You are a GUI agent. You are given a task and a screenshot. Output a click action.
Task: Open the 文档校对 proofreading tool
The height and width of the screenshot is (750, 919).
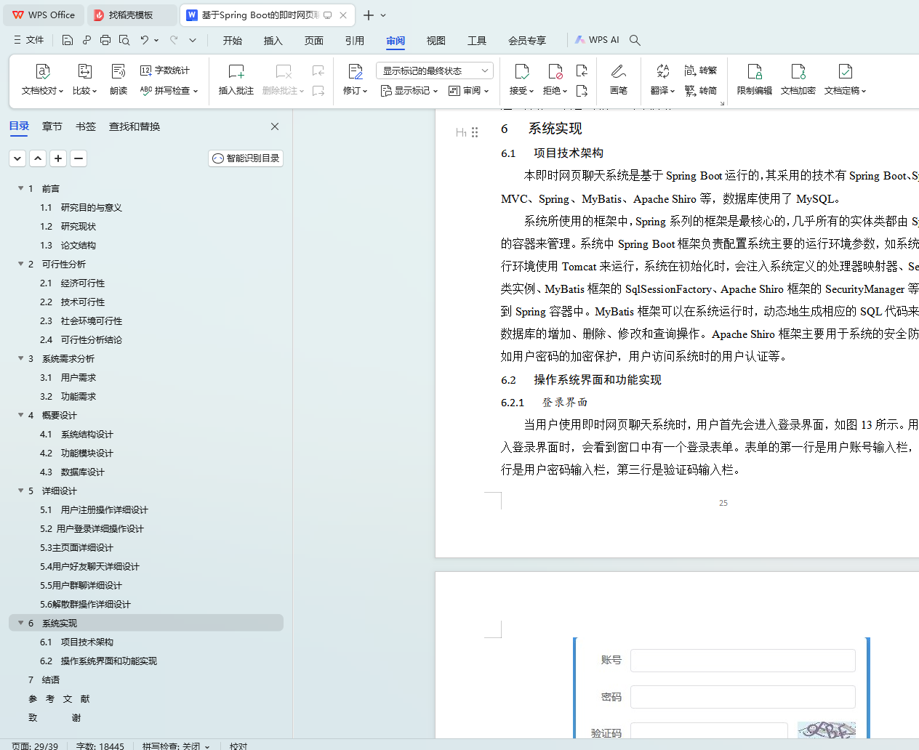(42, 80)
